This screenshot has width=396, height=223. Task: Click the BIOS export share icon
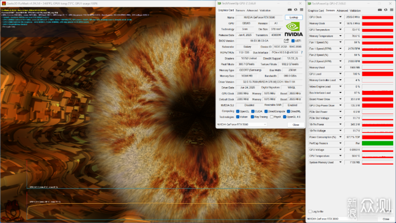(286, 41)
